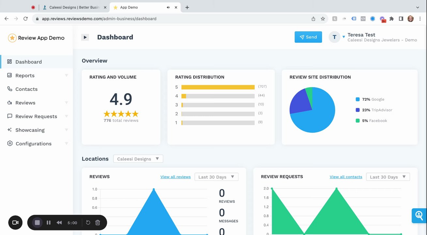Click the Dashboard grid icon
Screen dimensions: 427x235
[9, 61]
